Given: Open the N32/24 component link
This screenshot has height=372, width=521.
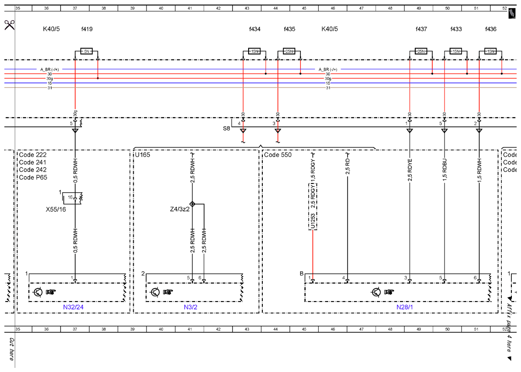Looking at the screenshot, I should point(73,307).
